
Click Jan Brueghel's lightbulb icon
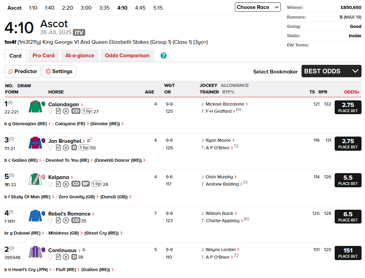(x=50, y=148)
